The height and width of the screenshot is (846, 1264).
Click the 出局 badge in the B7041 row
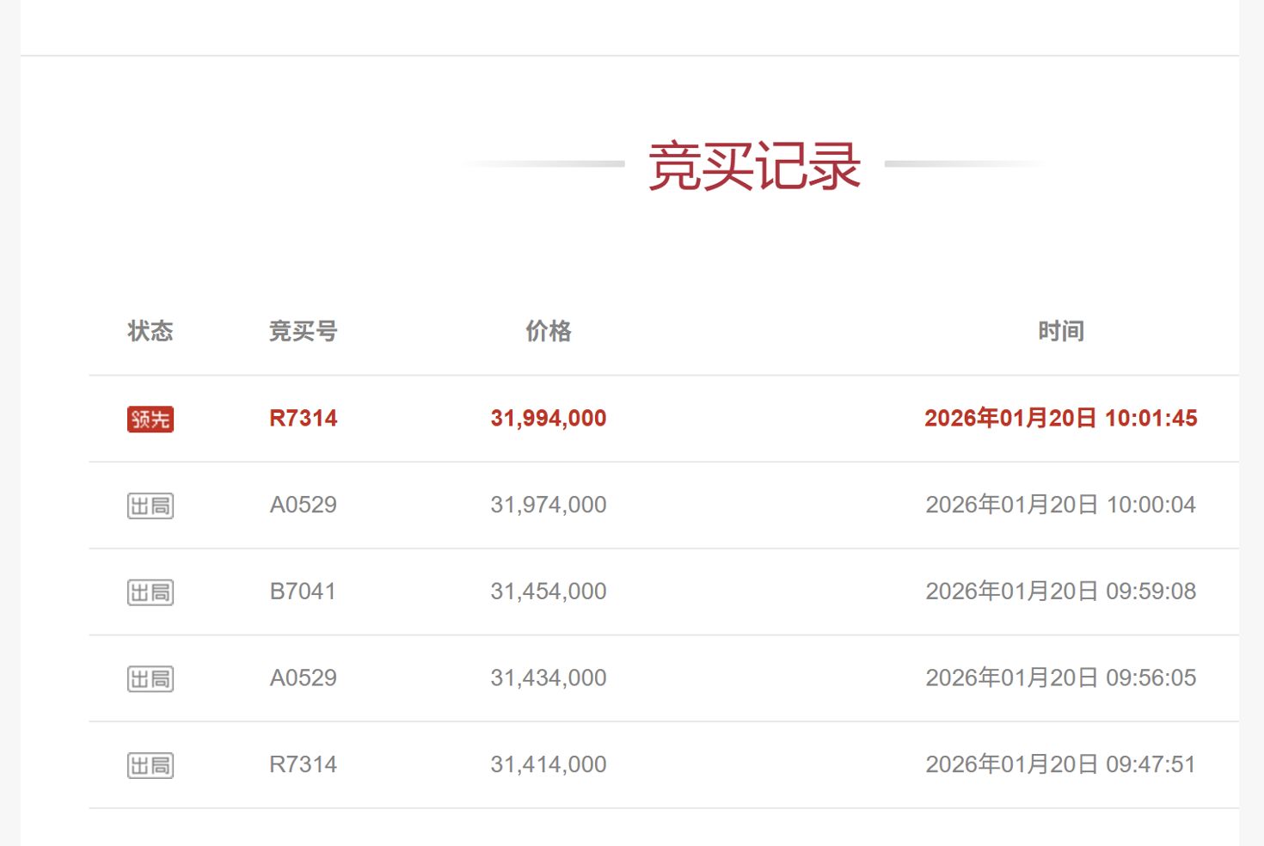[x=150, y=592]
